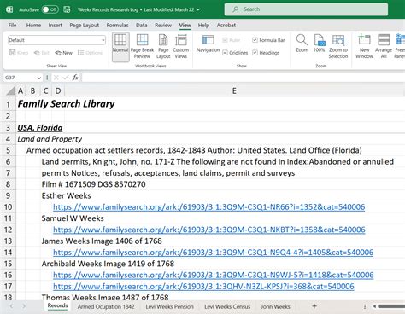405x314 pixels.
Task: Switch to the Help tab
Action: 203,26
